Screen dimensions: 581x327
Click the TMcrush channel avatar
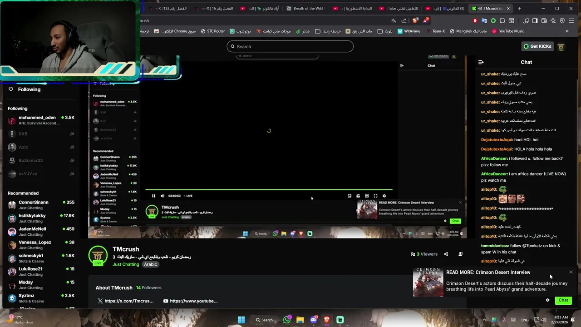[x=98, y=256]
